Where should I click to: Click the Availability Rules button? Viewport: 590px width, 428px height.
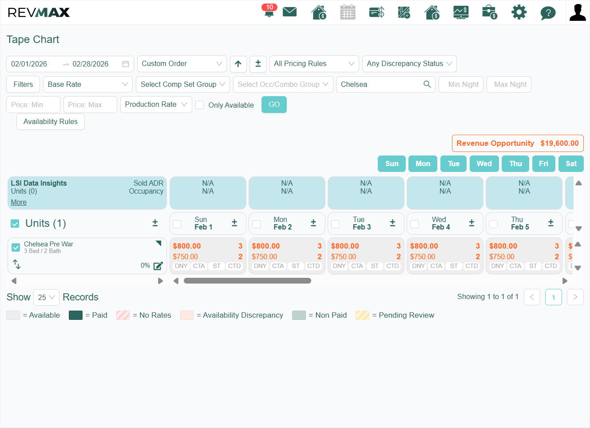click(51, 121)
